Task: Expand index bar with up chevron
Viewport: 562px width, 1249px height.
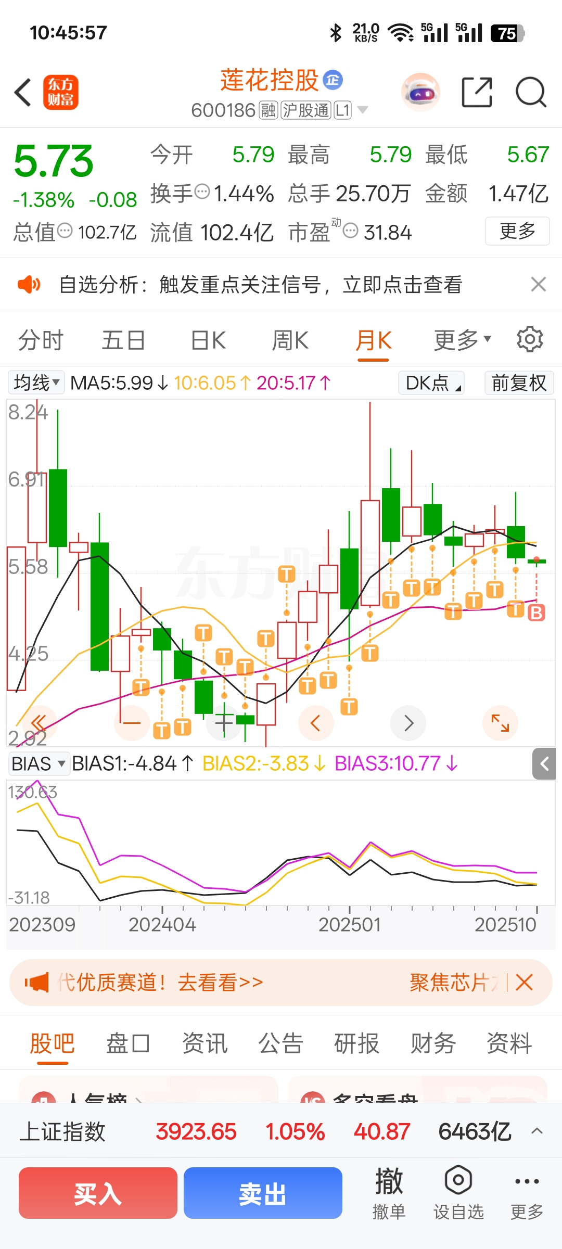Action: 537,1131
